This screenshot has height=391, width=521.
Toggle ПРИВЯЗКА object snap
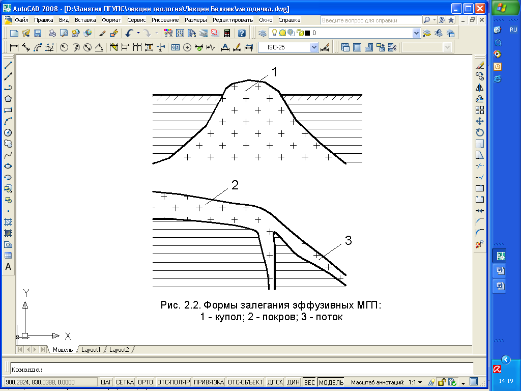[x=209, y=382]
